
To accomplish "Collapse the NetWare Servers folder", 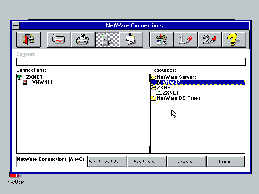I will 153,77.
